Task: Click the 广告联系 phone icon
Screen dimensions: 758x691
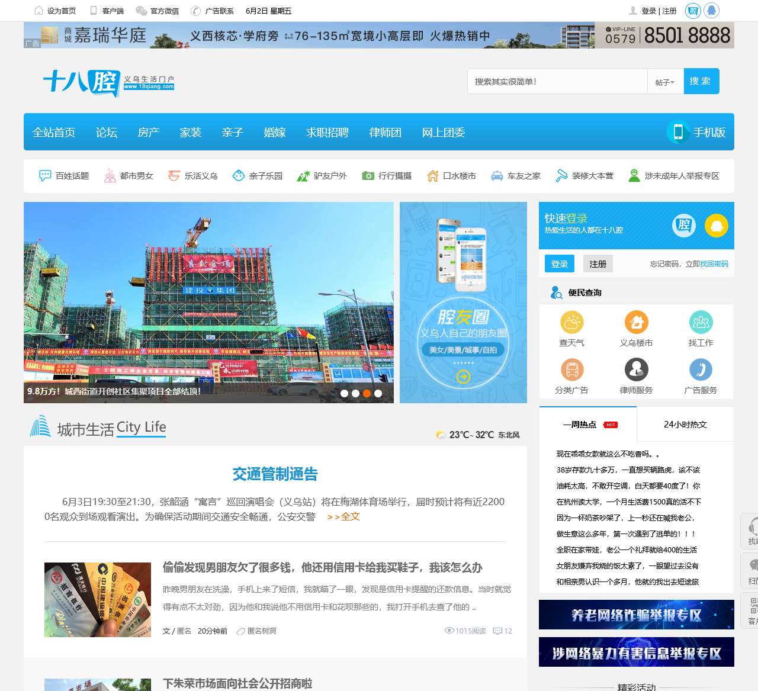Action: pos(196,11)
